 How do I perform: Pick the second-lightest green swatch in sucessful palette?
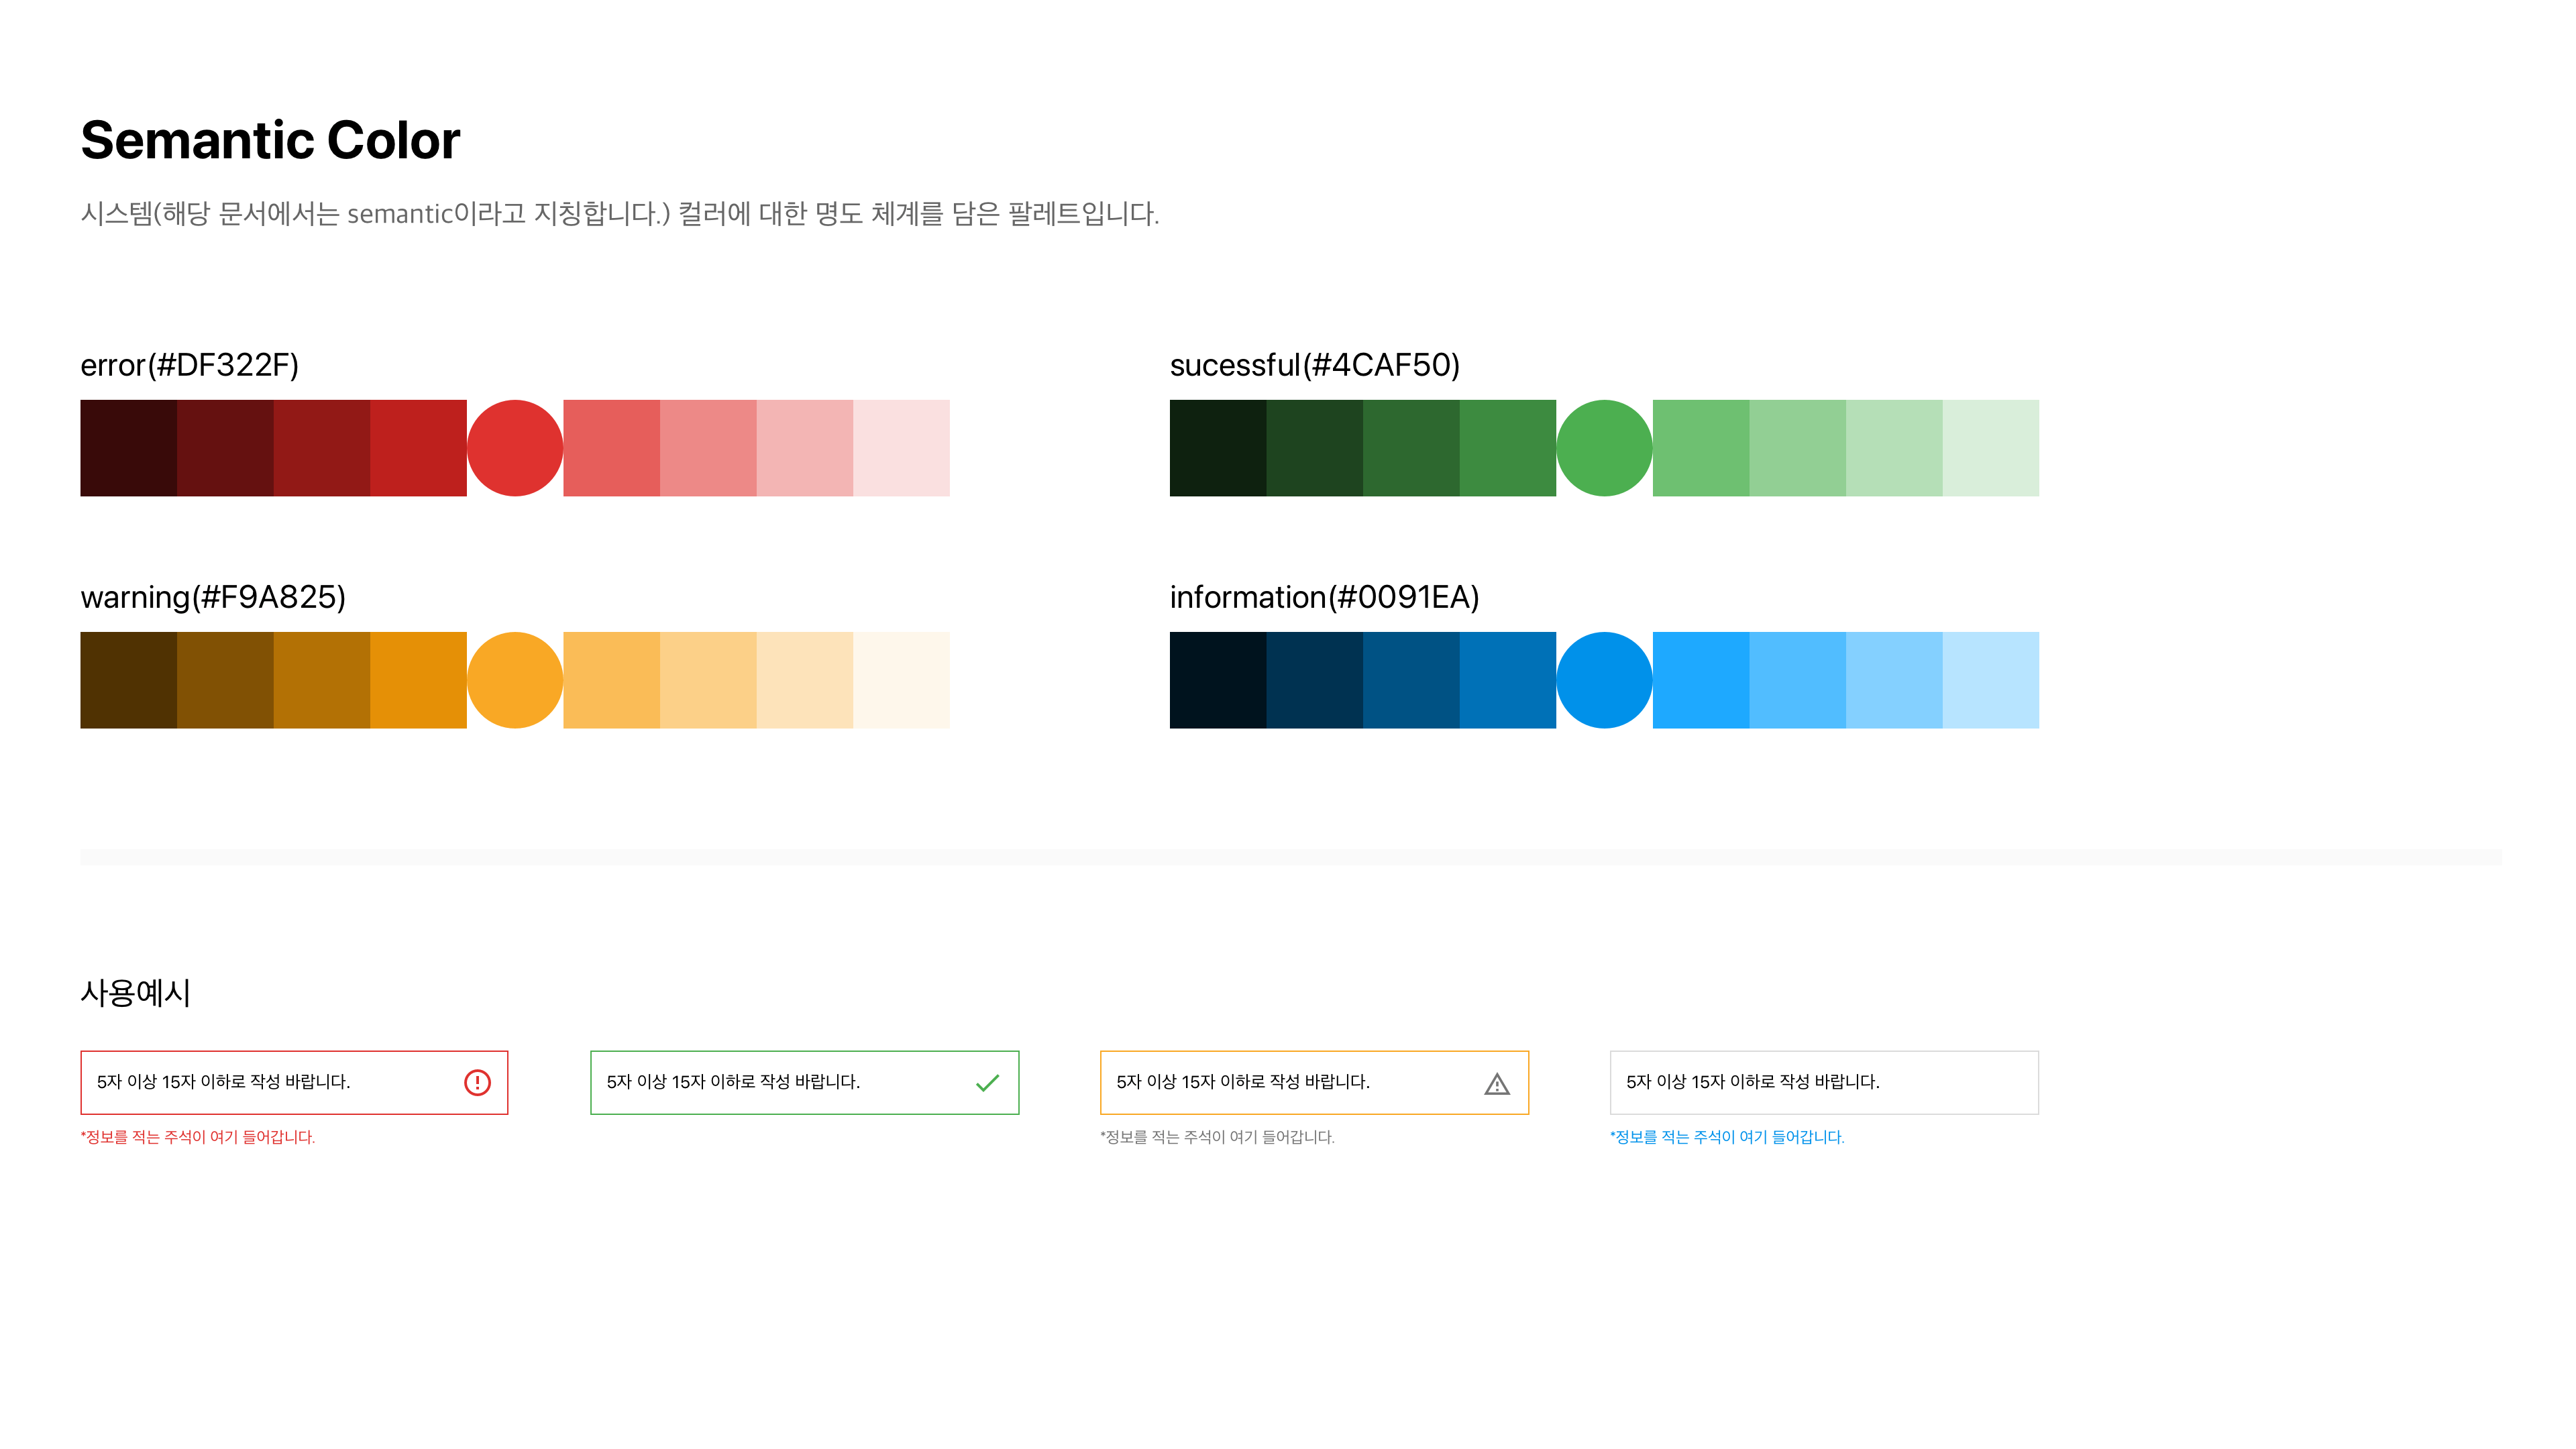point(1894,448)
